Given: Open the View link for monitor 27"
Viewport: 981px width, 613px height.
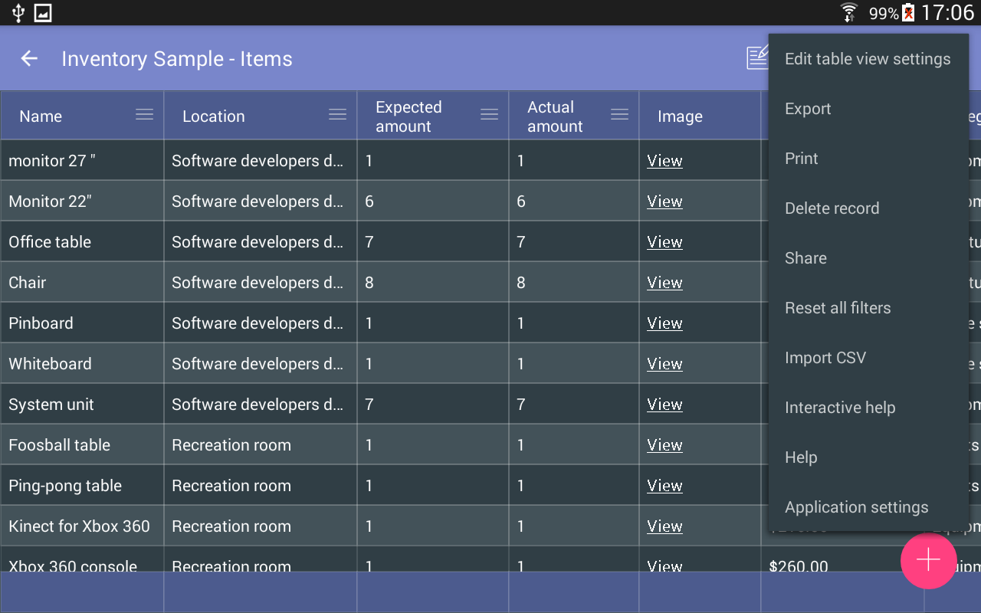Looking at the screenshot, I should coord(664,161).
